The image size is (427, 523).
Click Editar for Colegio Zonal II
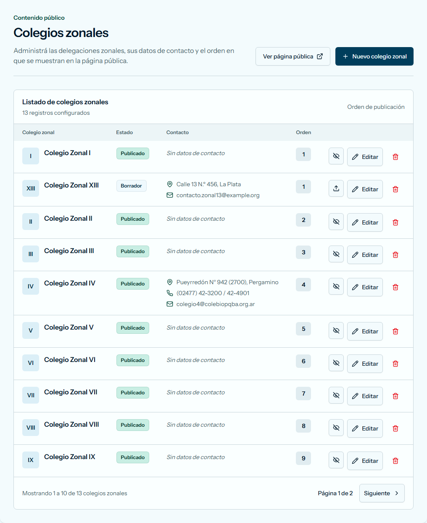coord(365,222)
